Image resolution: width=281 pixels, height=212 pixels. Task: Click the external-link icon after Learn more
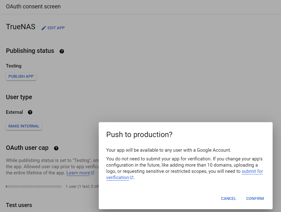(x=93, y=173)
